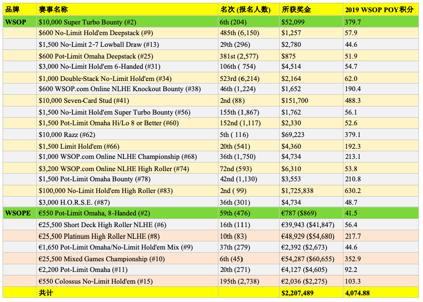Click the €787 ($869) prize cell
Screen dimensions: 423x302
click(x=311, y=213)
